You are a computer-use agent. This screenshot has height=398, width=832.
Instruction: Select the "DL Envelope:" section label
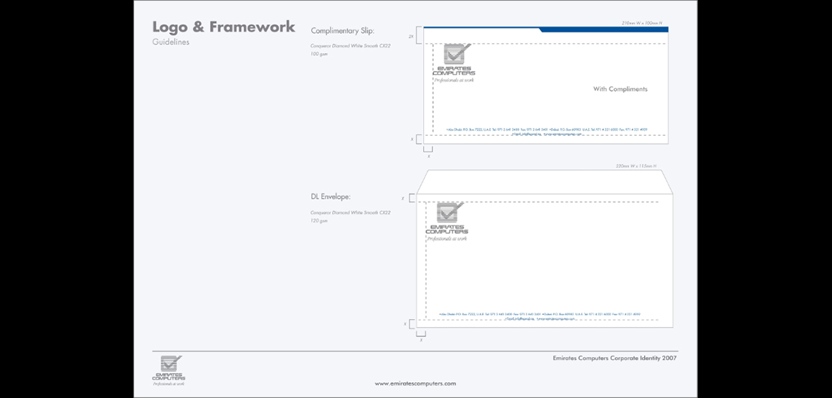331,196
